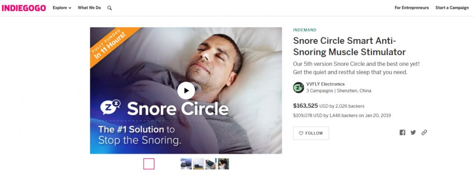Copy campaign link via chain icon
The height and width of the screenshot is (179, 474).
point(424,133)
